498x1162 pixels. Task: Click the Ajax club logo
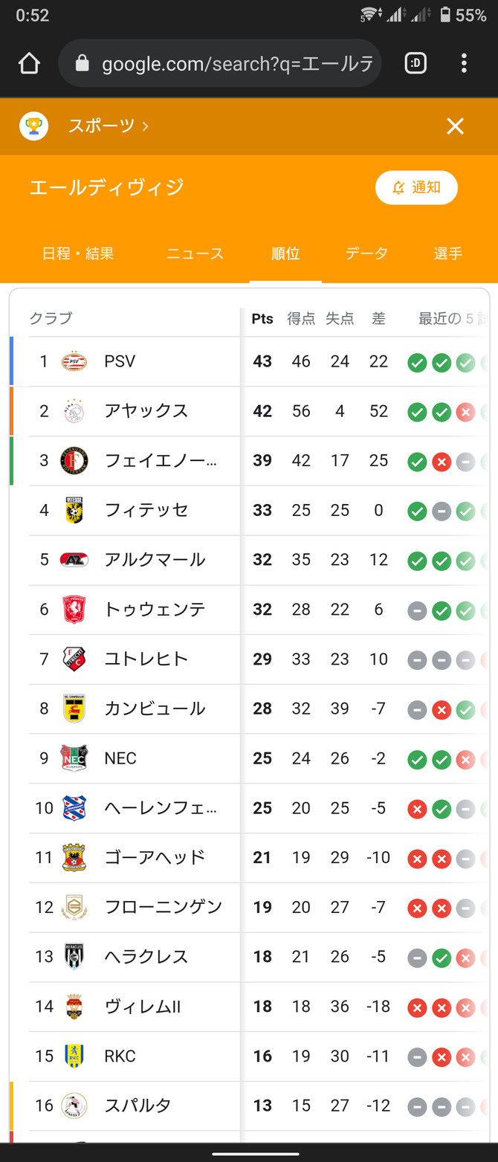(74, 411)
